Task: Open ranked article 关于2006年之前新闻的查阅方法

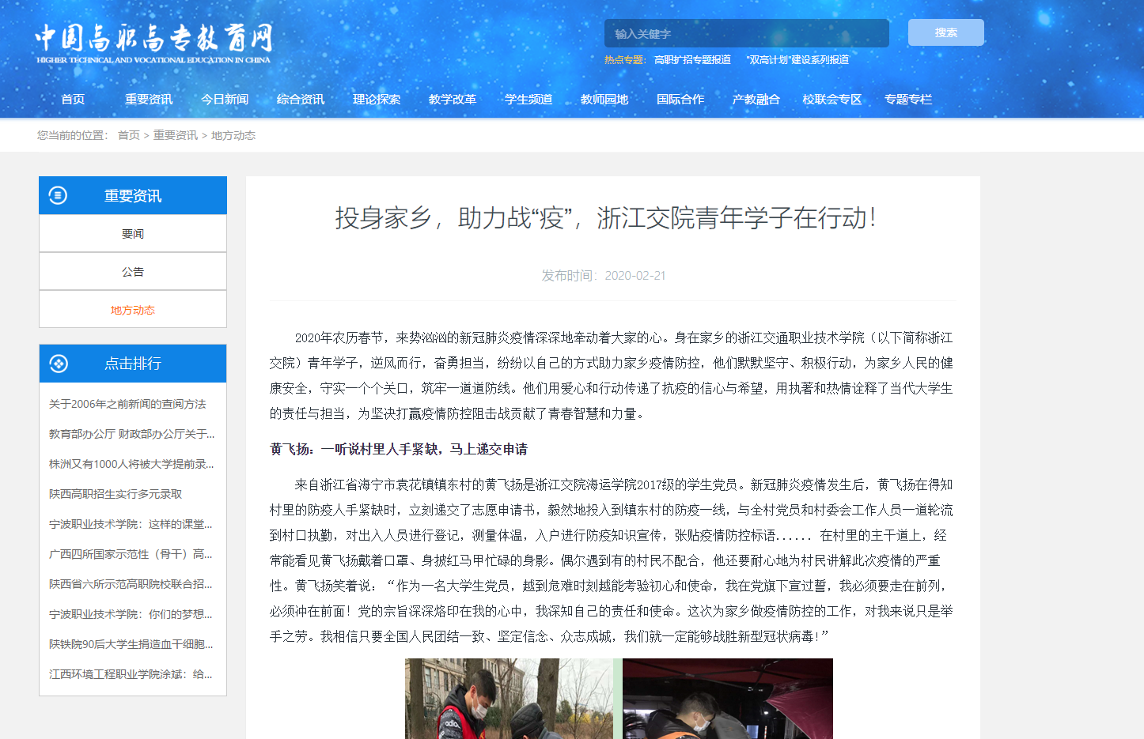Action: point(127,404)
